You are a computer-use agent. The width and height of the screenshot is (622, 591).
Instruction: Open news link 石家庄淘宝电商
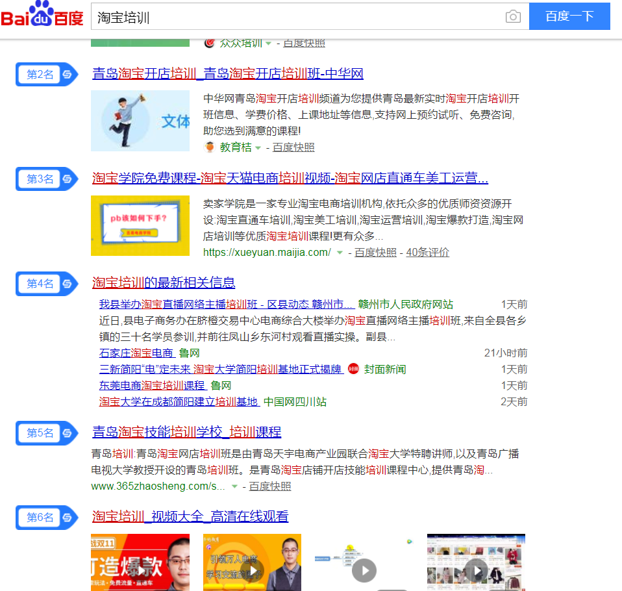point(136,353)
